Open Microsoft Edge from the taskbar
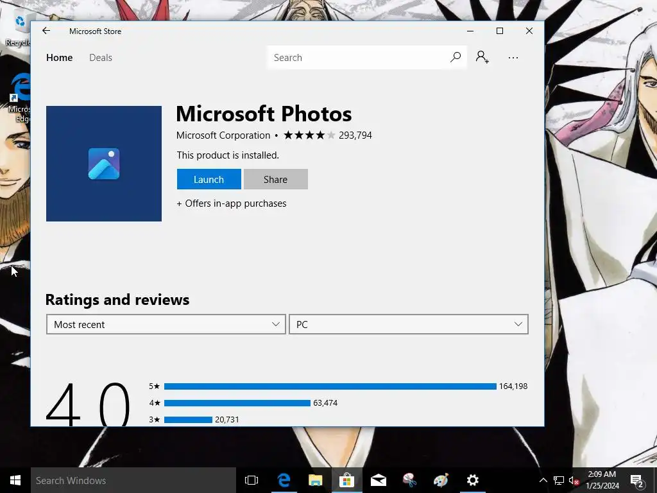Image resolution: width=657 pixels, height=493 pixels. point(284,480)
